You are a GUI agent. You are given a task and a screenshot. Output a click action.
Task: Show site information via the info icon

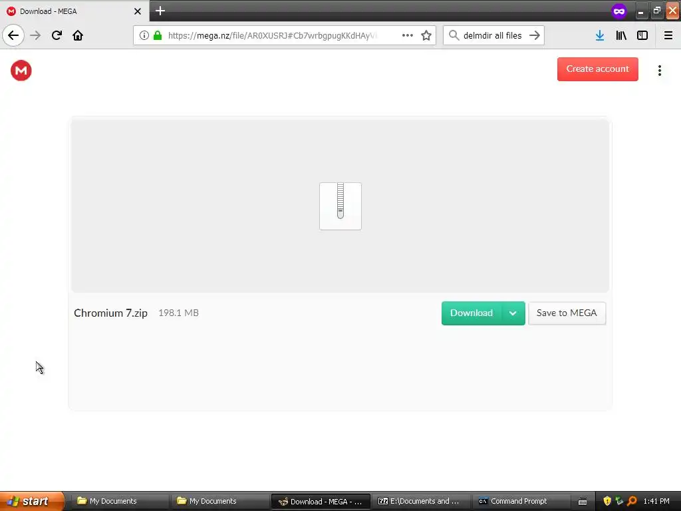coord(144,35)
